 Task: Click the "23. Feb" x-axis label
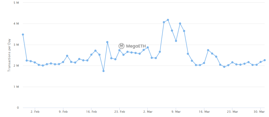pyautogui.click(x=120, y=112)
